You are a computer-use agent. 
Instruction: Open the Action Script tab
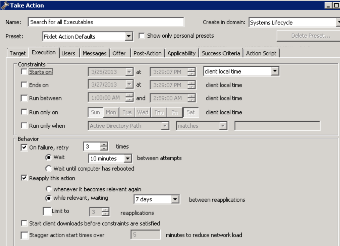tap(261, 53)
